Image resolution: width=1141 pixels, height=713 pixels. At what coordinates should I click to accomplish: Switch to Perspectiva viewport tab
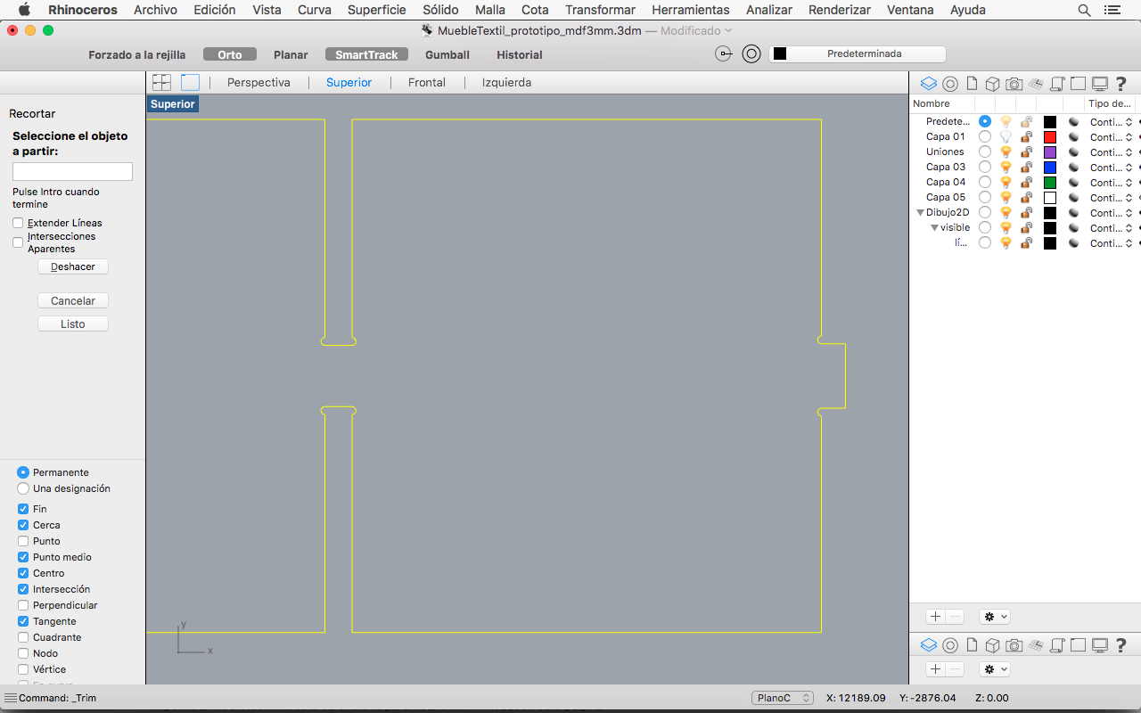click(x=259, y=82)
